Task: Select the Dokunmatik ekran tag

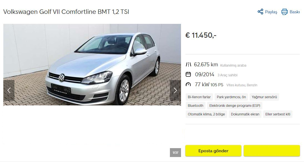Action: click(245, 114)
